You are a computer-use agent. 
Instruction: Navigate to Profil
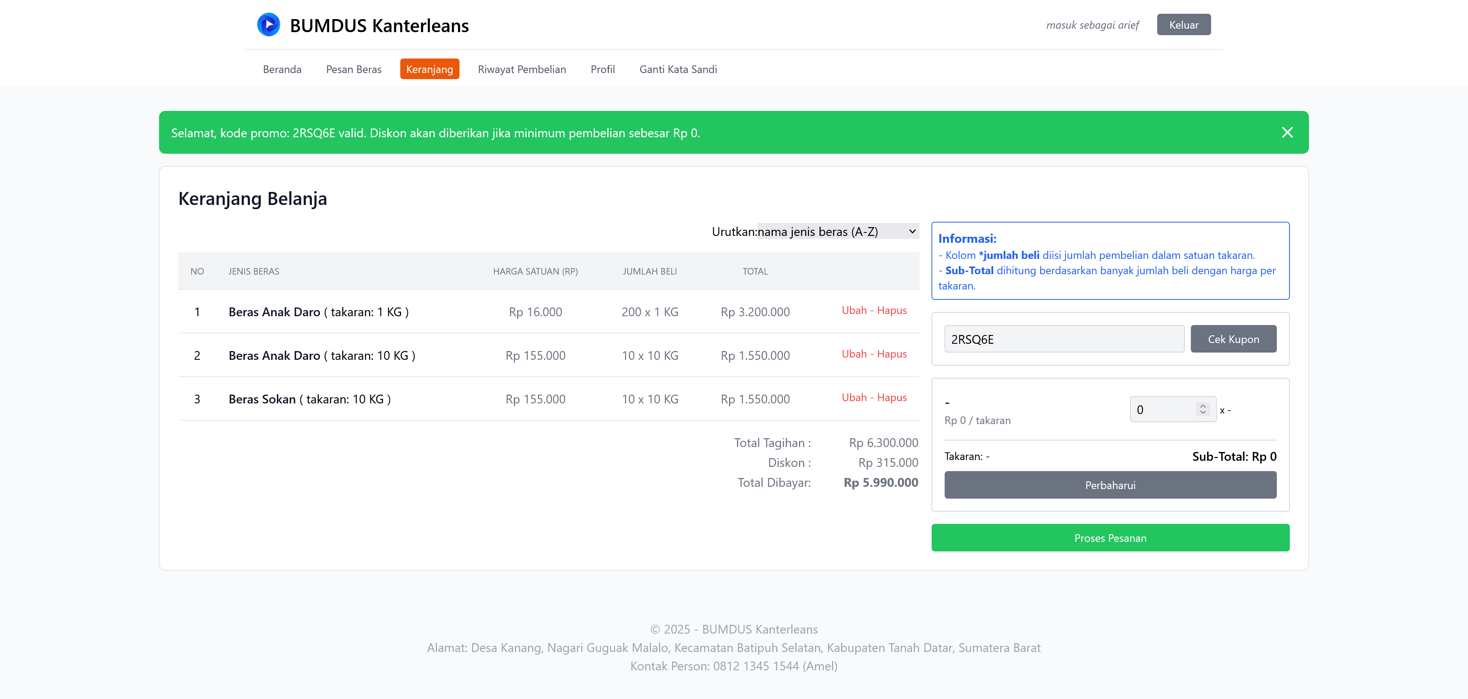(602, 69)
